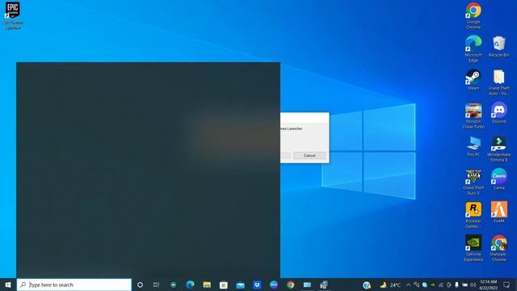Select the Steam desktop shortcut
517x291 pixels.
pos(473,80)
